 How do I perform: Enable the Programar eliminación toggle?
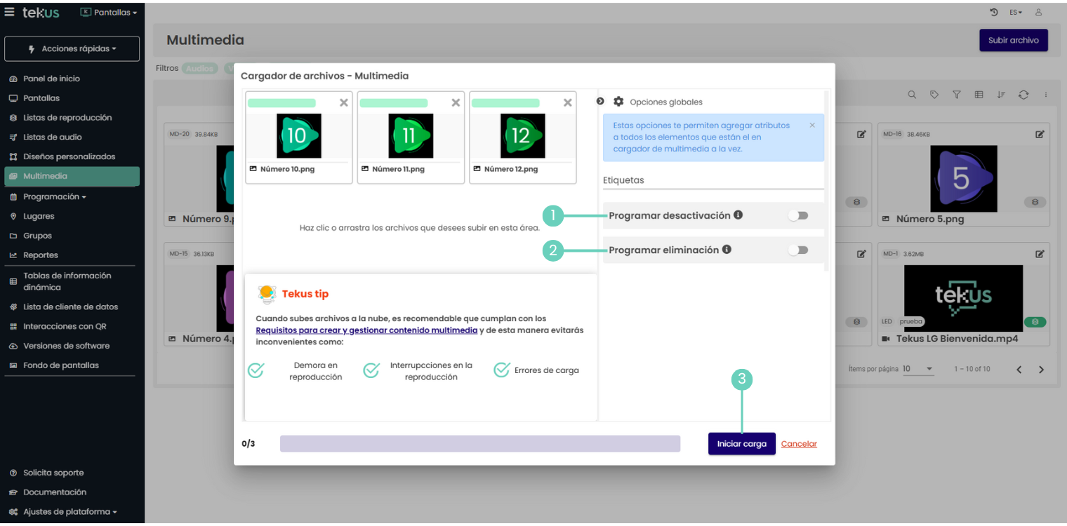[x=798, y=250]
